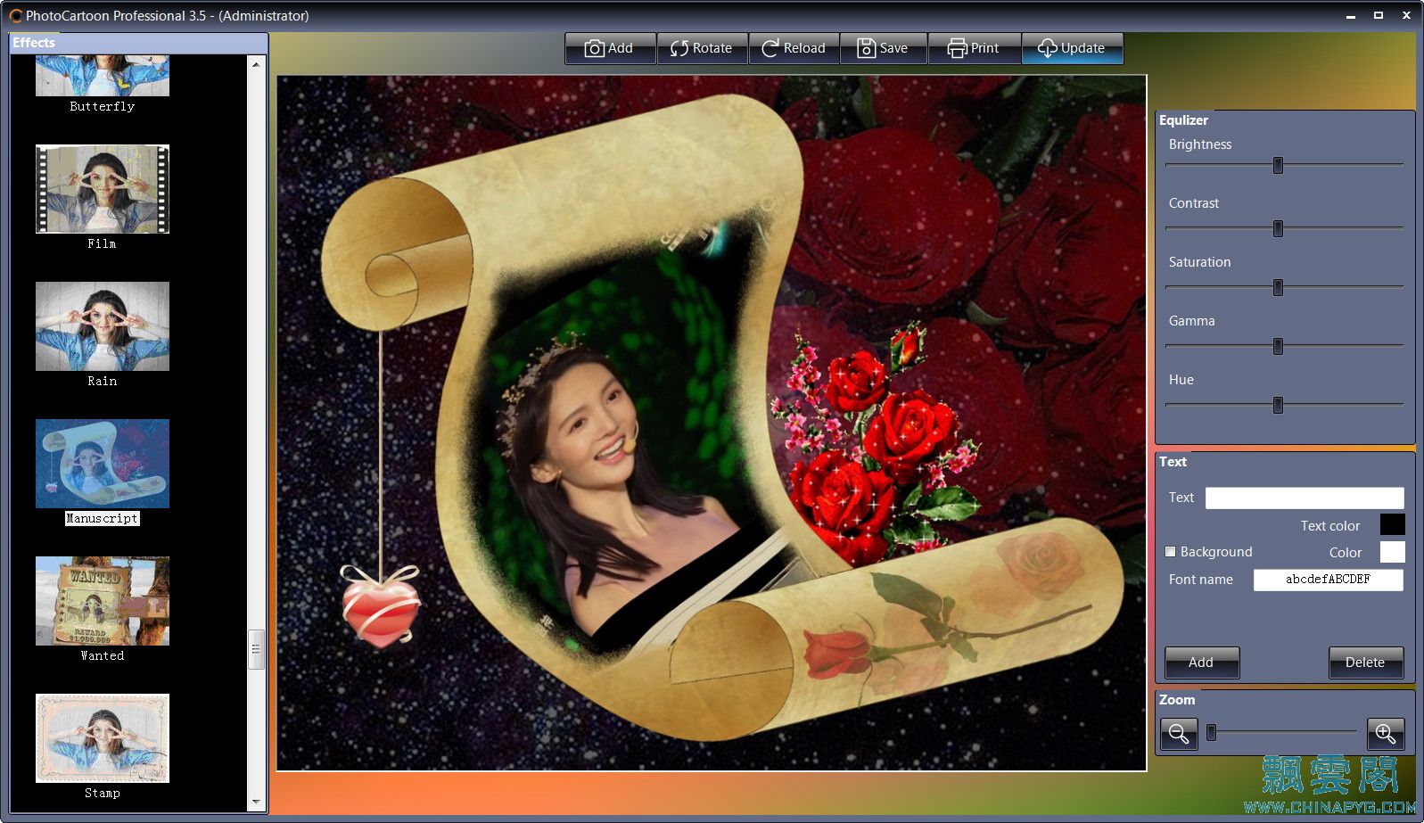
Task: Click the Stamp label under the thumbnail
Action: [x=103, y=793]
